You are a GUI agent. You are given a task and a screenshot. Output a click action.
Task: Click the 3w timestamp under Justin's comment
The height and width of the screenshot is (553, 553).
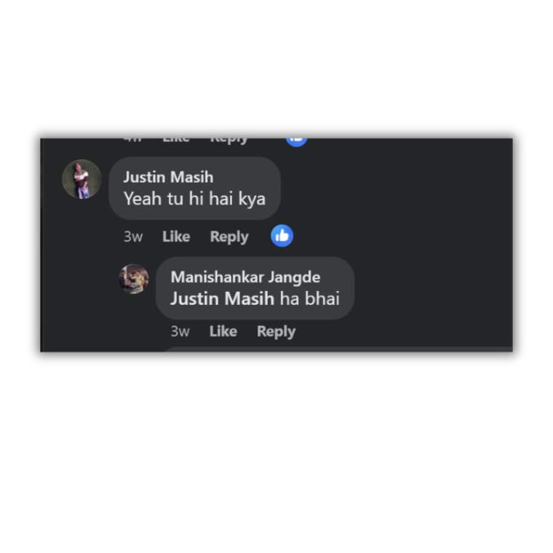[133, 236]
